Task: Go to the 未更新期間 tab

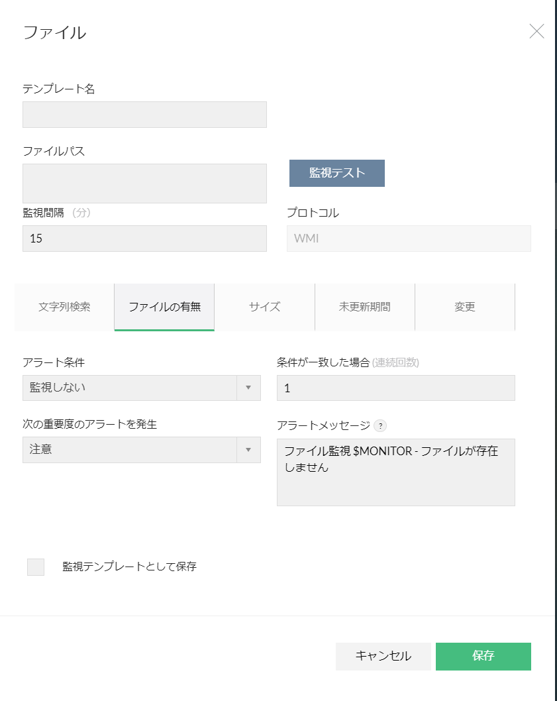Action: 364,307
